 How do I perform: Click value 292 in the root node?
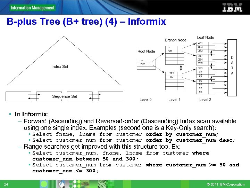(143, 64)
